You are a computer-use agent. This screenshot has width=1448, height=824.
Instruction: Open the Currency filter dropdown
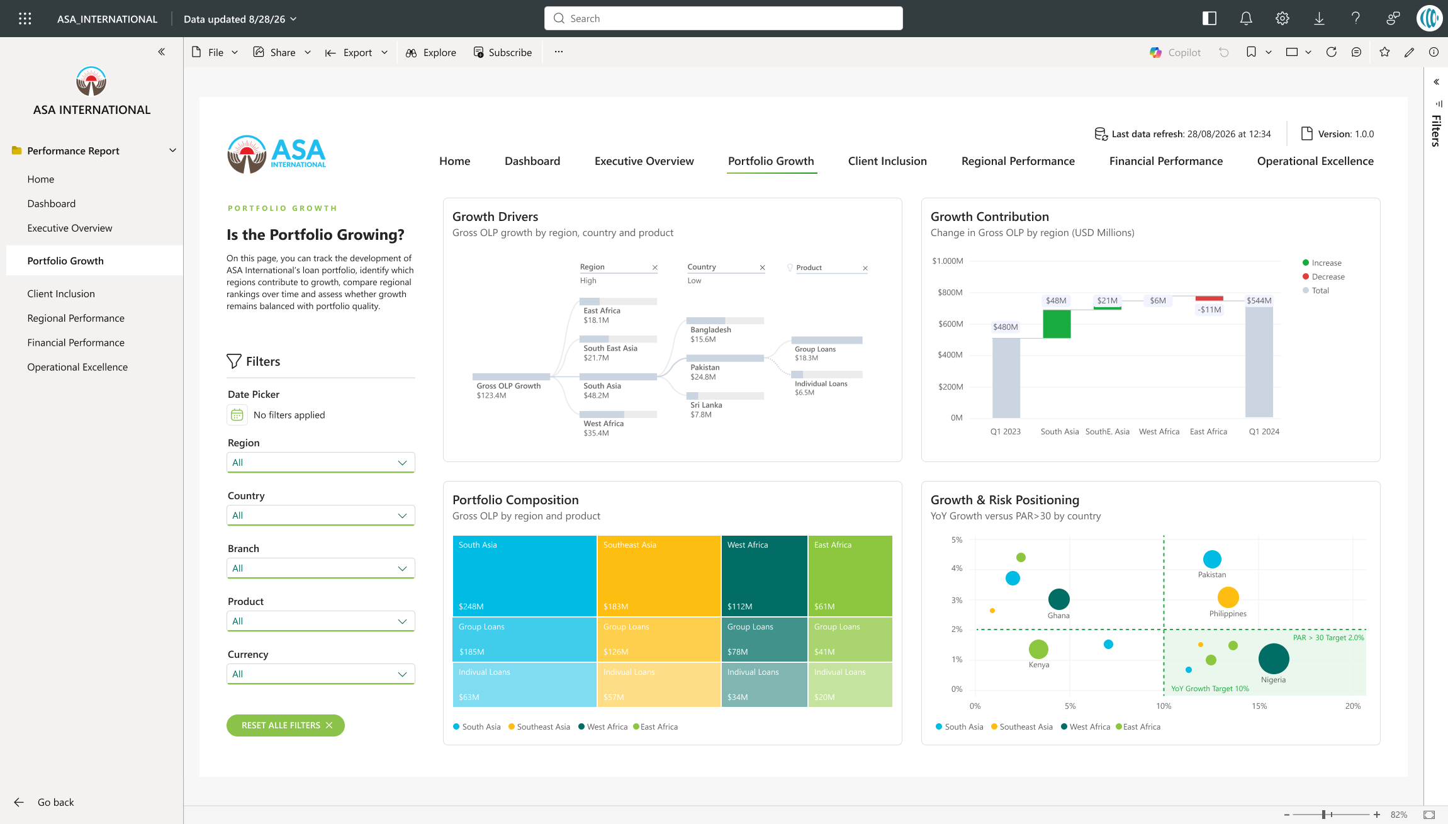point(320,674)
